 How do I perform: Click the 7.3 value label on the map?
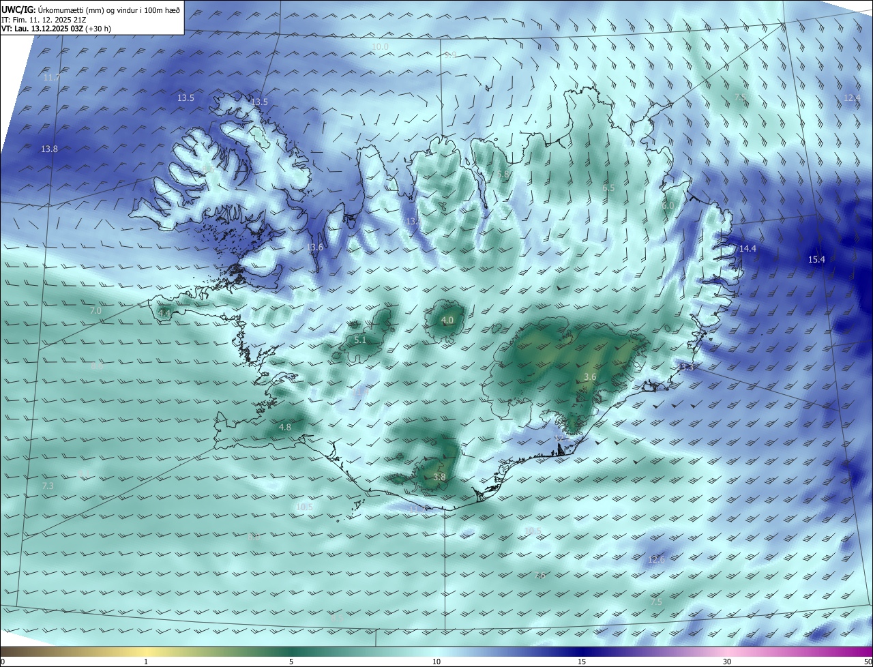click(48, 486)
